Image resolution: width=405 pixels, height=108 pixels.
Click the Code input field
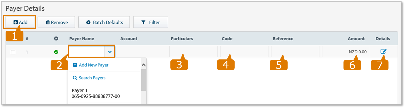click(244, 52)
